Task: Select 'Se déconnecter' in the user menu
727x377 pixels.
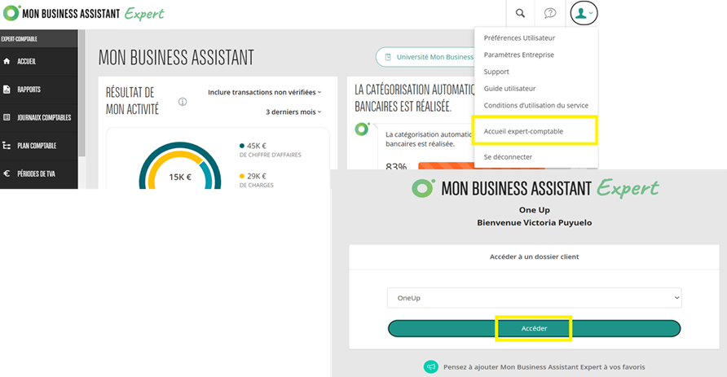Action: (508, 157)
